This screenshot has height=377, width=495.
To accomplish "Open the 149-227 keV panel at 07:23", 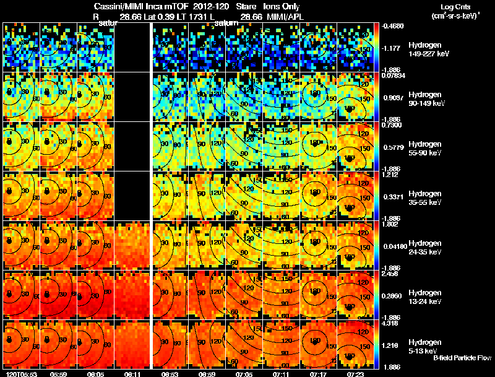I will pos(355,48).
